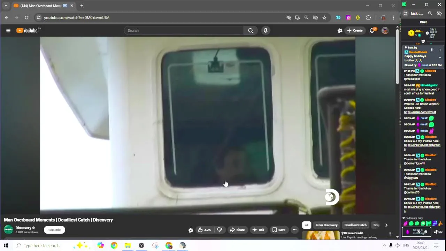Click the Windows Start button
446x251 pixels.
pyautogui.click(x=6, y=245)
